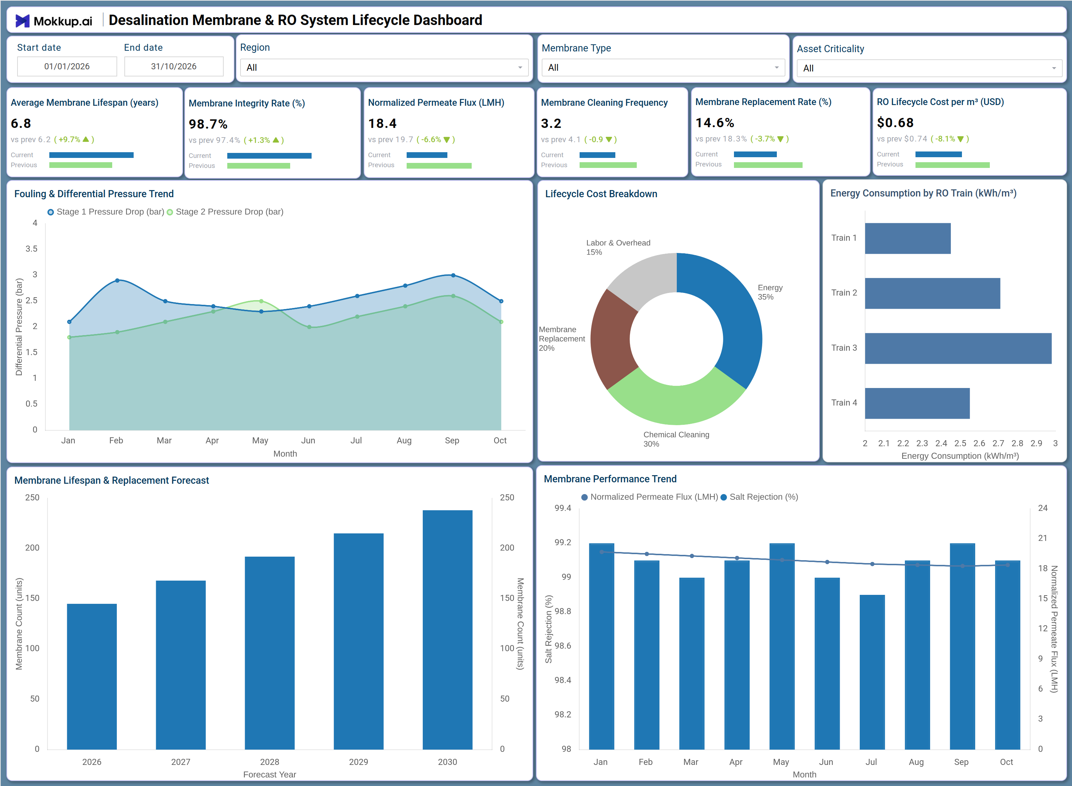Click the 2027 forecast bar
The image size is (1072, 786).
tap(181, 665)
